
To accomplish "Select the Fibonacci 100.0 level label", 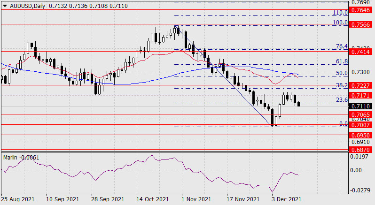I will click(340, 23).
